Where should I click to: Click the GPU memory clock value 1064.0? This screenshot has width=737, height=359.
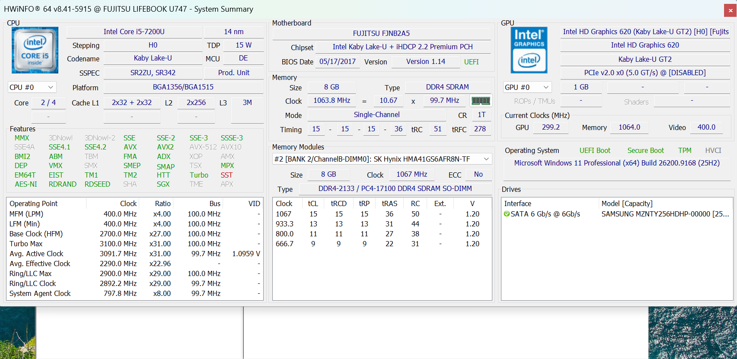pos(629,127)
